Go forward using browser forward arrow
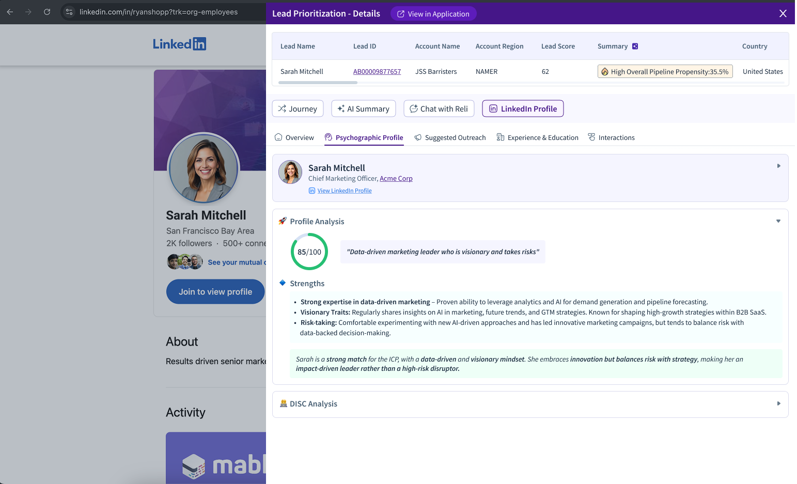The height and width of the screenshot is (484, 797). (x=28, y=12)
